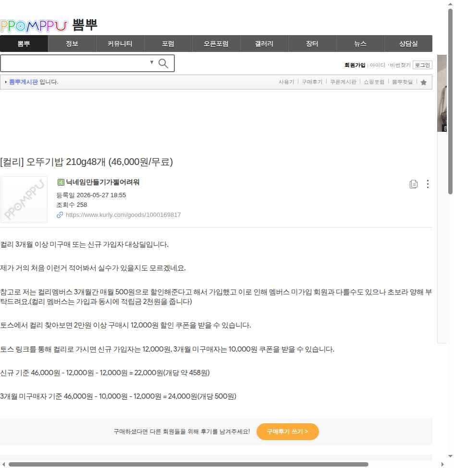The width and height of the screenshot is (454, 468).
Task: Open the 오픈포럼 menu tab
Action: [x=216, y=44]
